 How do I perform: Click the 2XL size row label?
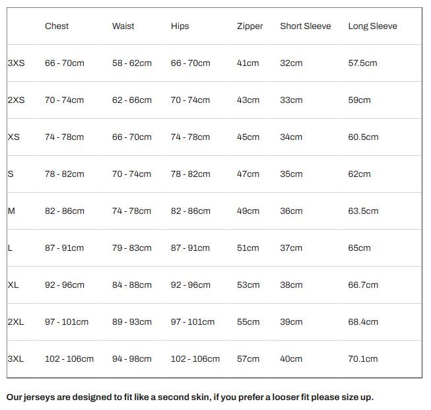point(16,322)
